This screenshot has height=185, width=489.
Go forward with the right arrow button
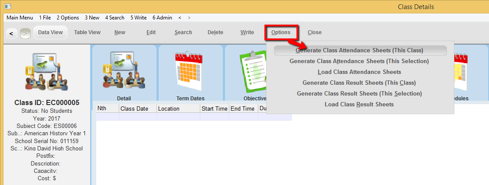click(25, 33)
